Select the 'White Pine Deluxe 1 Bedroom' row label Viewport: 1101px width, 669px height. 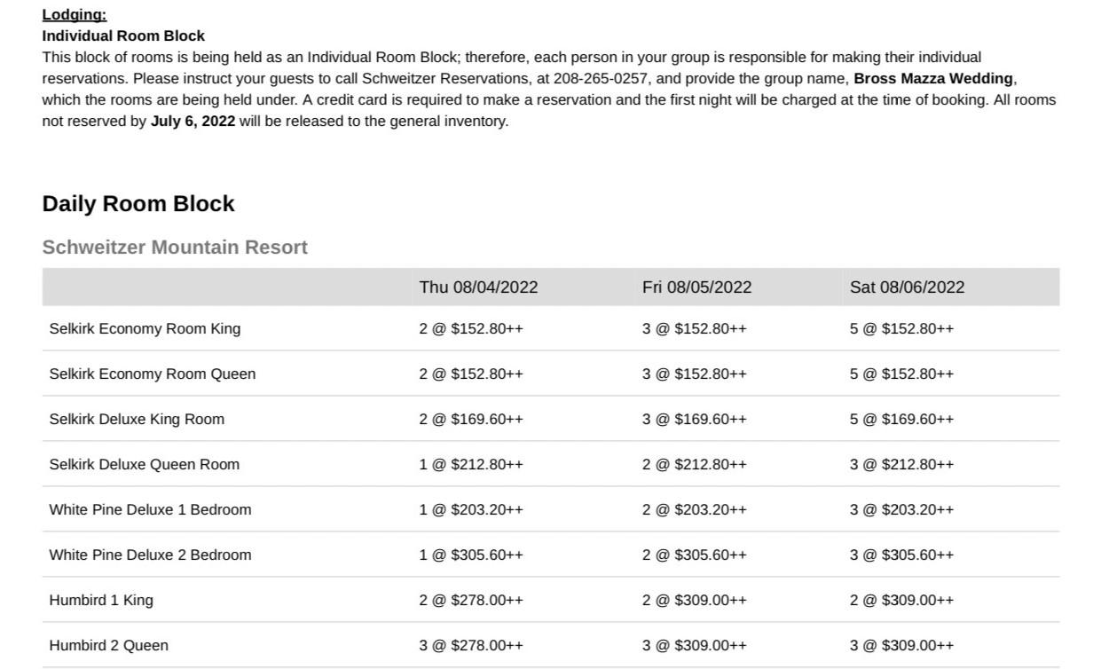[x=150, y=510]
